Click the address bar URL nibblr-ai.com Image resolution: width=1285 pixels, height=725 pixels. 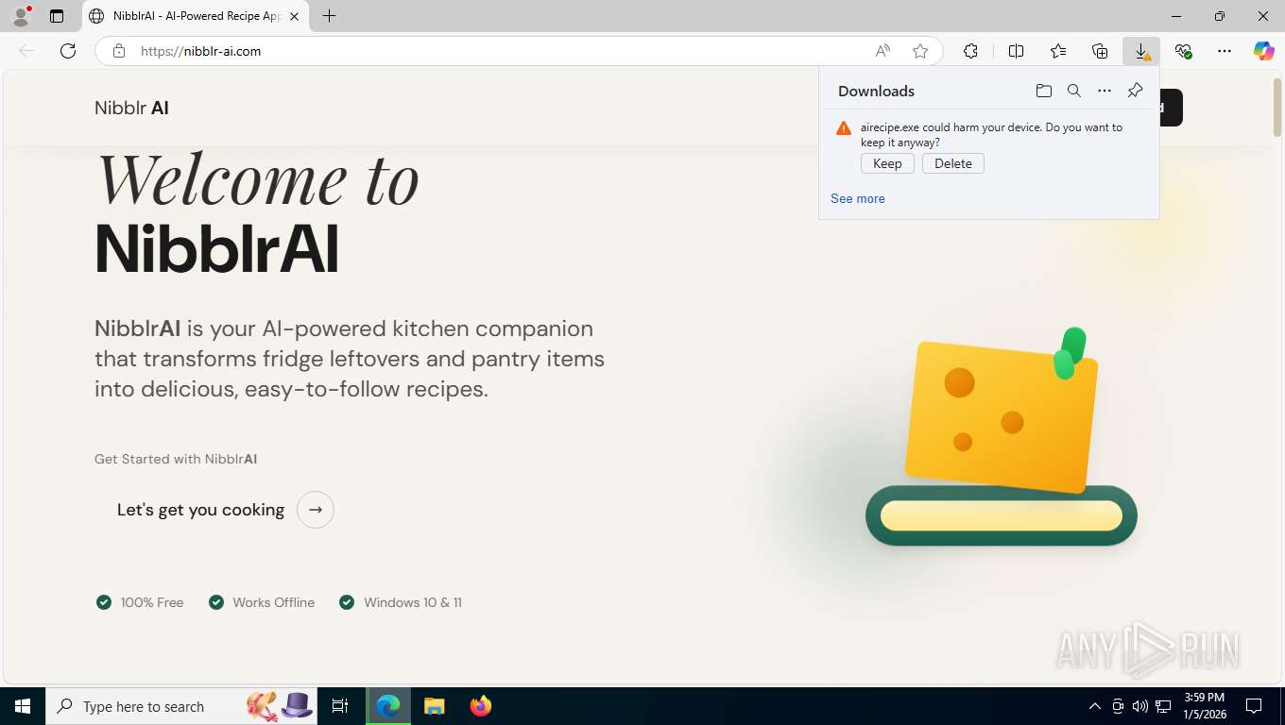click(x=200, y=51)
